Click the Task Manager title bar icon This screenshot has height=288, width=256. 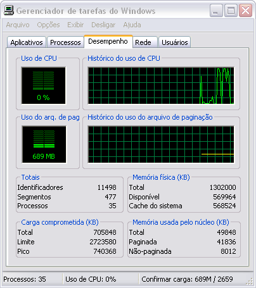click(x=9, y=10)
